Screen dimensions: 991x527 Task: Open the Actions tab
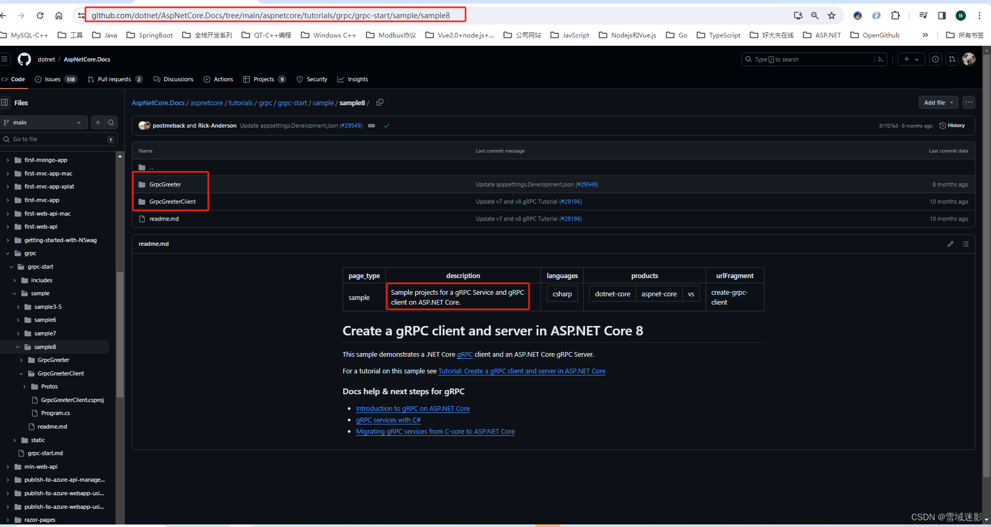218,79
